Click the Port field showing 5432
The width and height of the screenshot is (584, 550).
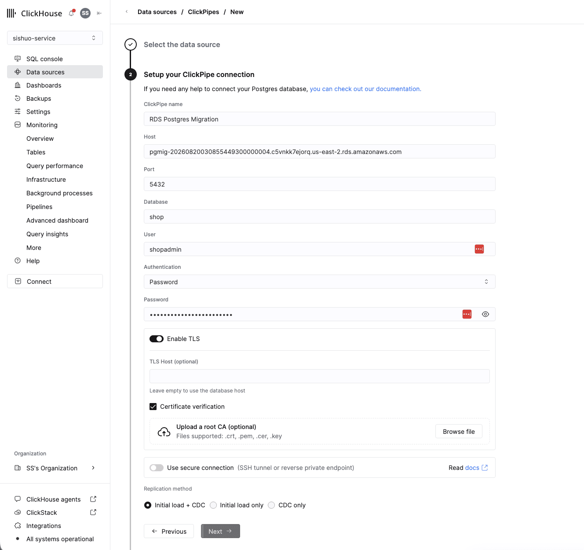[x=320, y=184]
